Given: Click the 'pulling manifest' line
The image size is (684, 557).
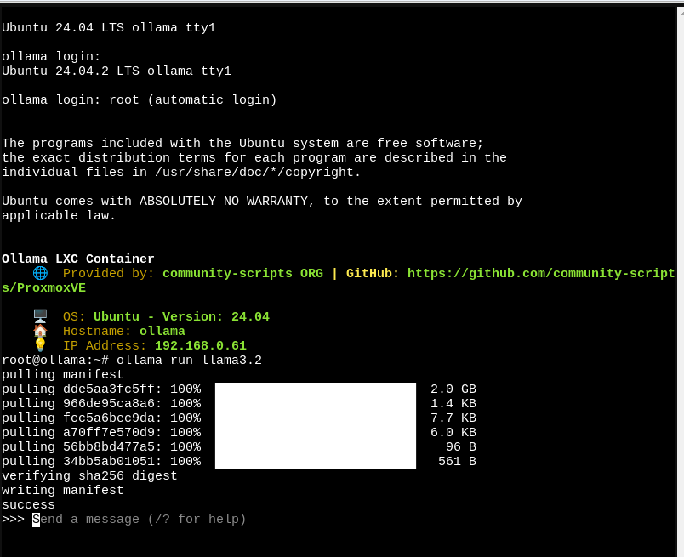Looking at the screenshot, I should click(x=63, y=375).
